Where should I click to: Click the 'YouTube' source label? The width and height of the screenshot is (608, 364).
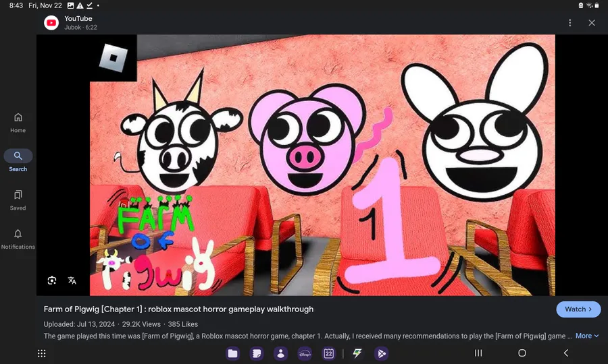point(78,19)
